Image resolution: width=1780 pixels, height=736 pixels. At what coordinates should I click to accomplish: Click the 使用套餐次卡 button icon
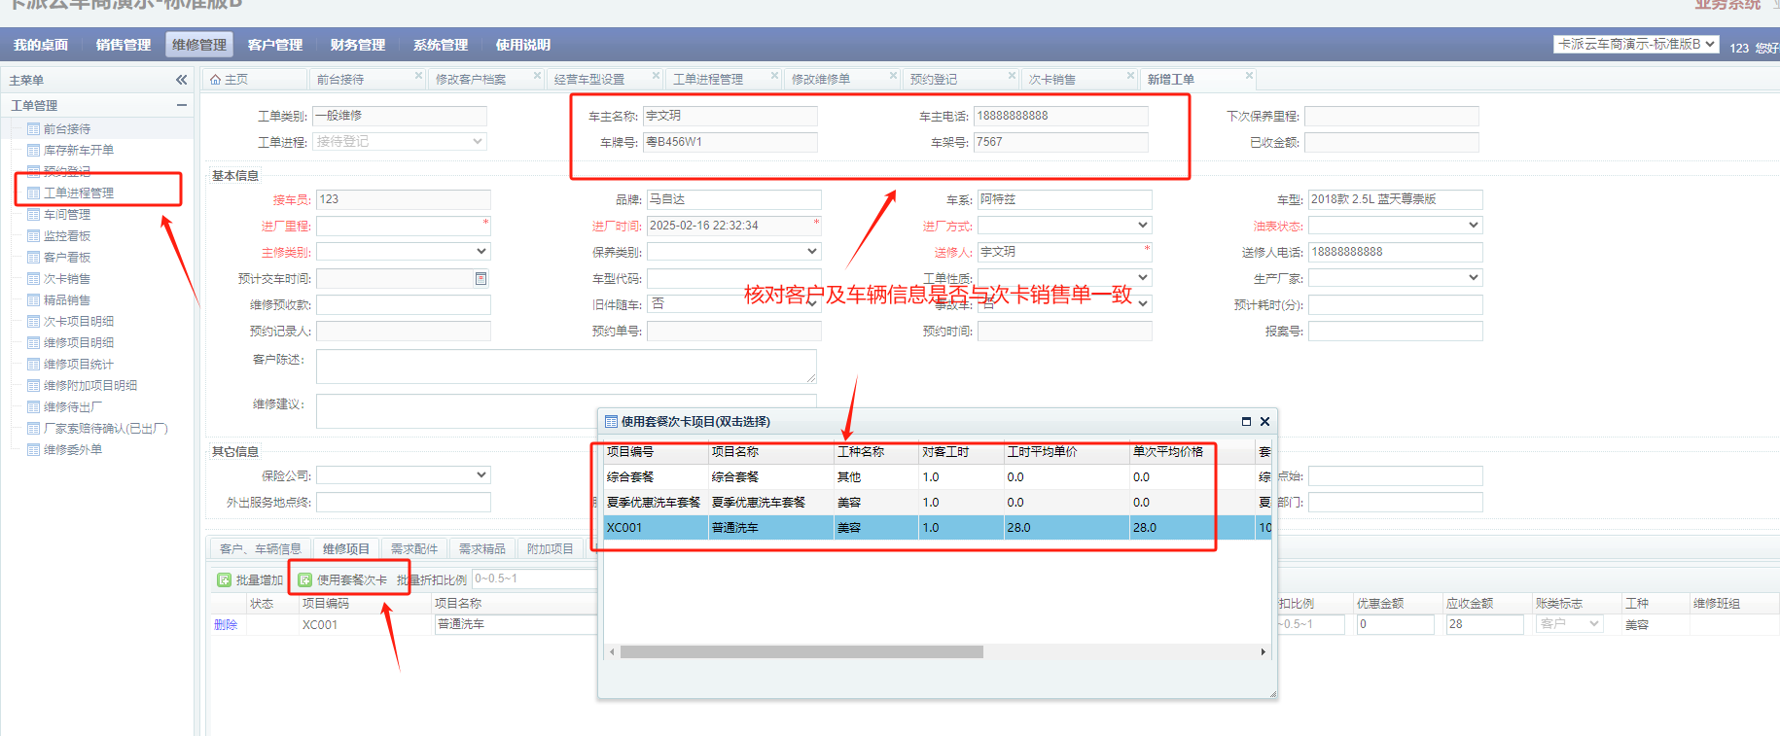pos(304,580)
